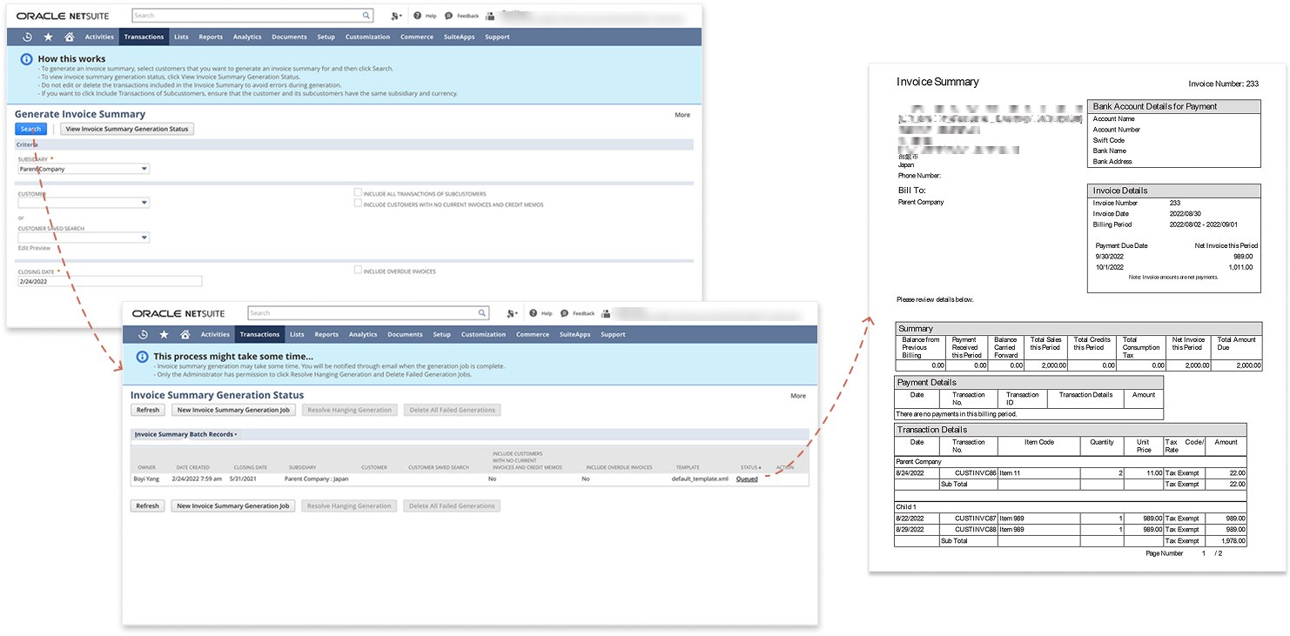Screen dimensions: 1290x636
Task: Enable Include All Transactions of Subcustomers
Action: click(358, 193)
